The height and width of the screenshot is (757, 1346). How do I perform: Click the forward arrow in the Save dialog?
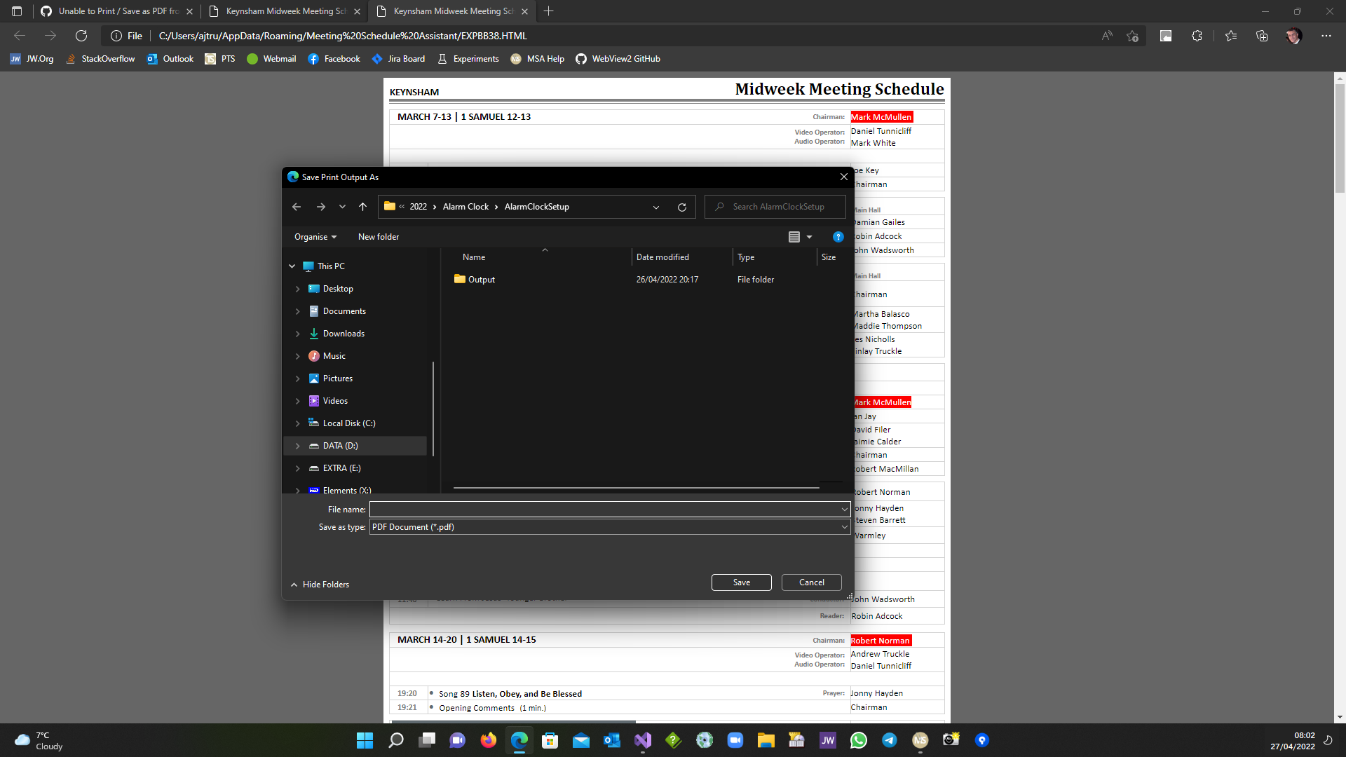[x=321, y=206]
